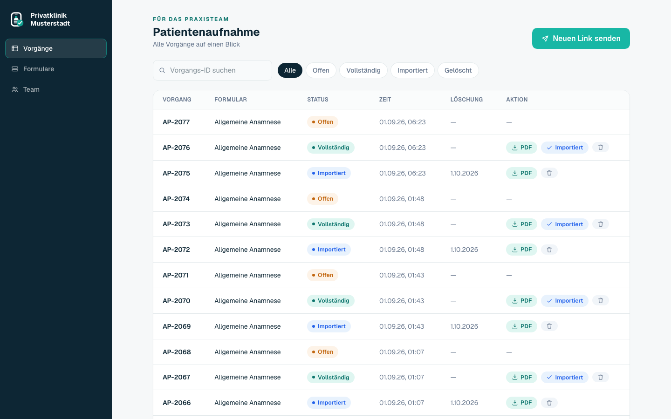Click the LÖSCHUNG column header

pyautogui.click(x=466, y=100)
